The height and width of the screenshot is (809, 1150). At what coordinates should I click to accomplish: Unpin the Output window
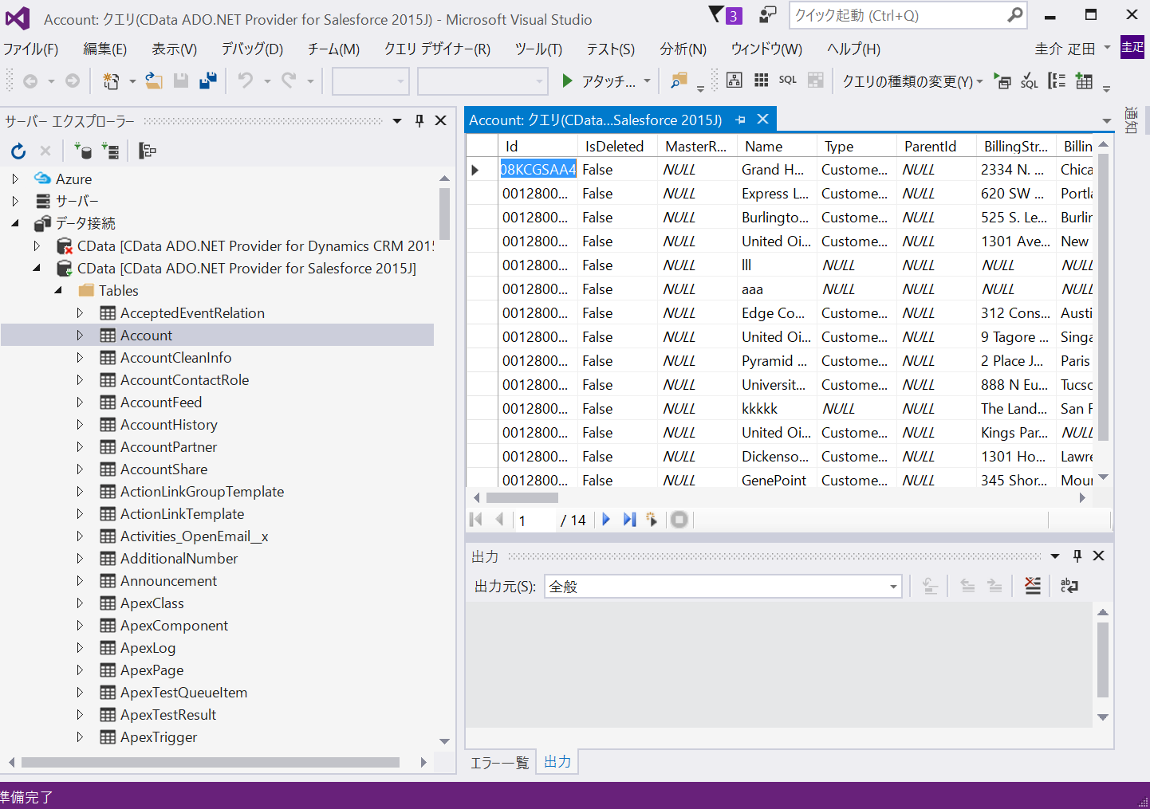tap(1077, 556)
